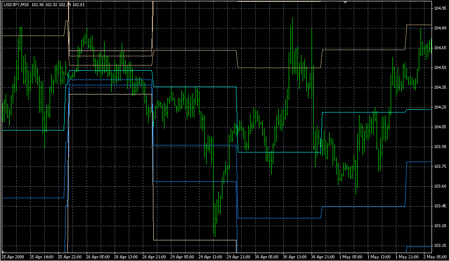450x261 pixels.
Task: Click the 104.20 price axis label
Action: pyautogui.click(x=440, y=107)
